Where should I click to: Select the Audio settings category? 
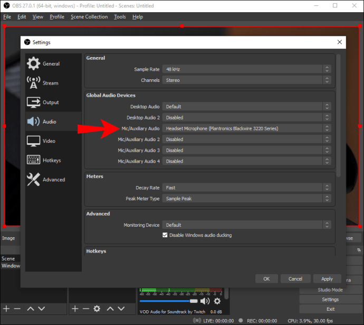pos(53,122)
